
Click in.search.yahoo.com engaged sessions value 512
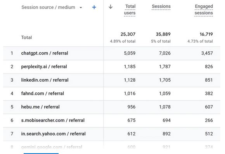coord(209,134)
